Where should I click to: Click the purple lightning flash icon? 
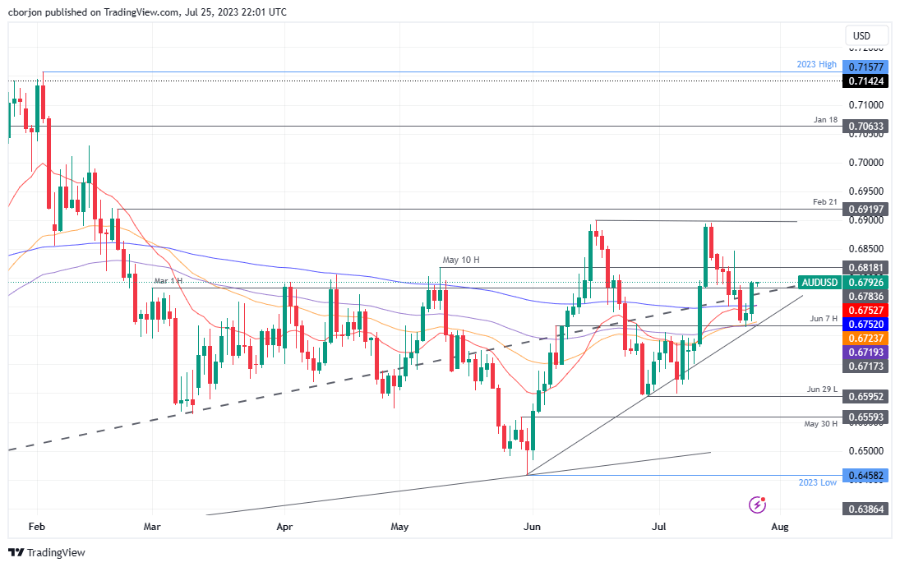click(x=757, y=506)
